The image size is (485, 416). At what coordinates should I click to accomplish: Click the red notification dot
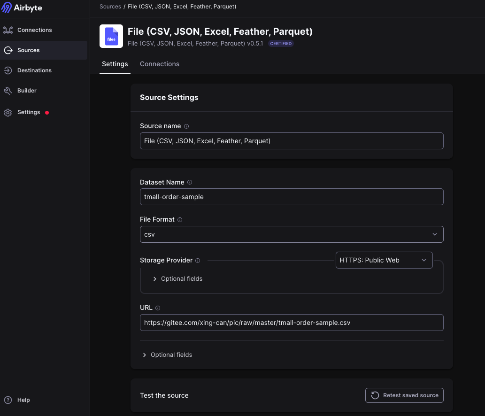pyautogui.click(x=47, y=113)
